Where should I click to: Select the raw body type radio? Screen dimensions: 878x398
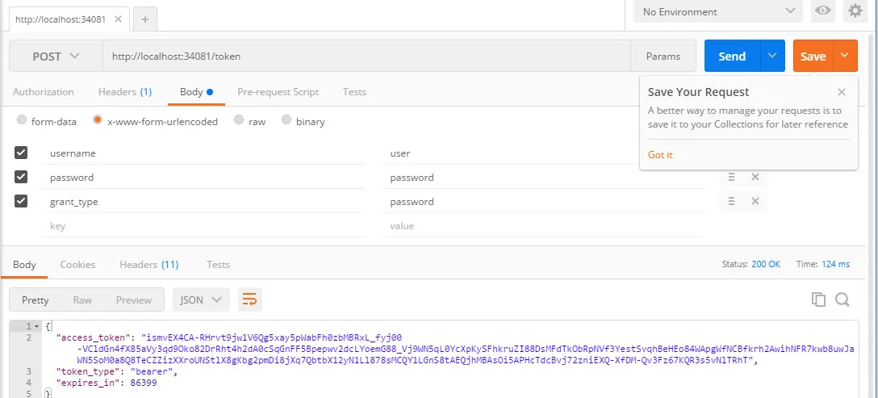pos(239,121)
